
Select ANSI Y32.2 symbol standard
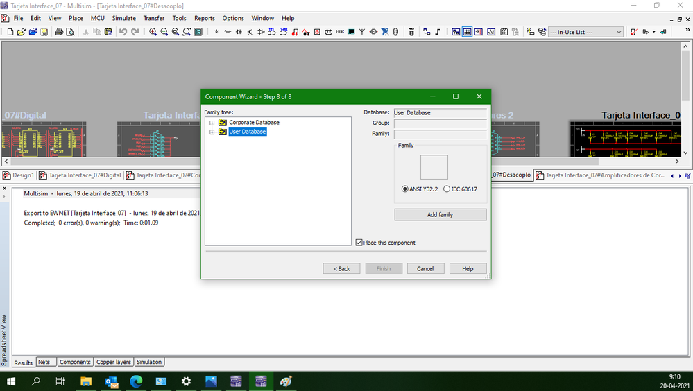pyautogui.click(x=420, y=189)
